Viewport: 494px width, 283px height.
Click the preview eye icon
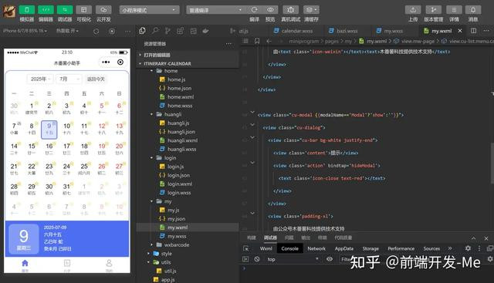(270, 10)
